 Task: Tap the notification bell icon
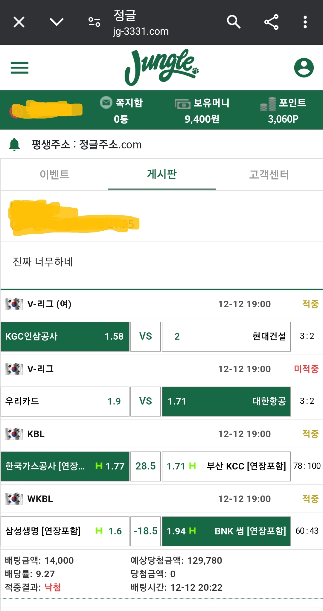click(14, 145)
